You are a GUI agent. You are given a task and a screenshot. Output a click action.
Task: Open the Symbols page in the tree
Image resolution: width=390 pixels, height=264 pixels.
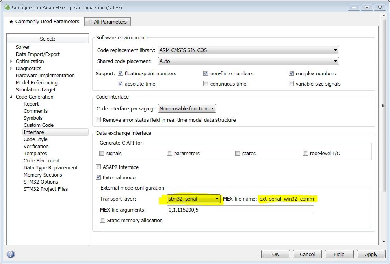(33, 118)
